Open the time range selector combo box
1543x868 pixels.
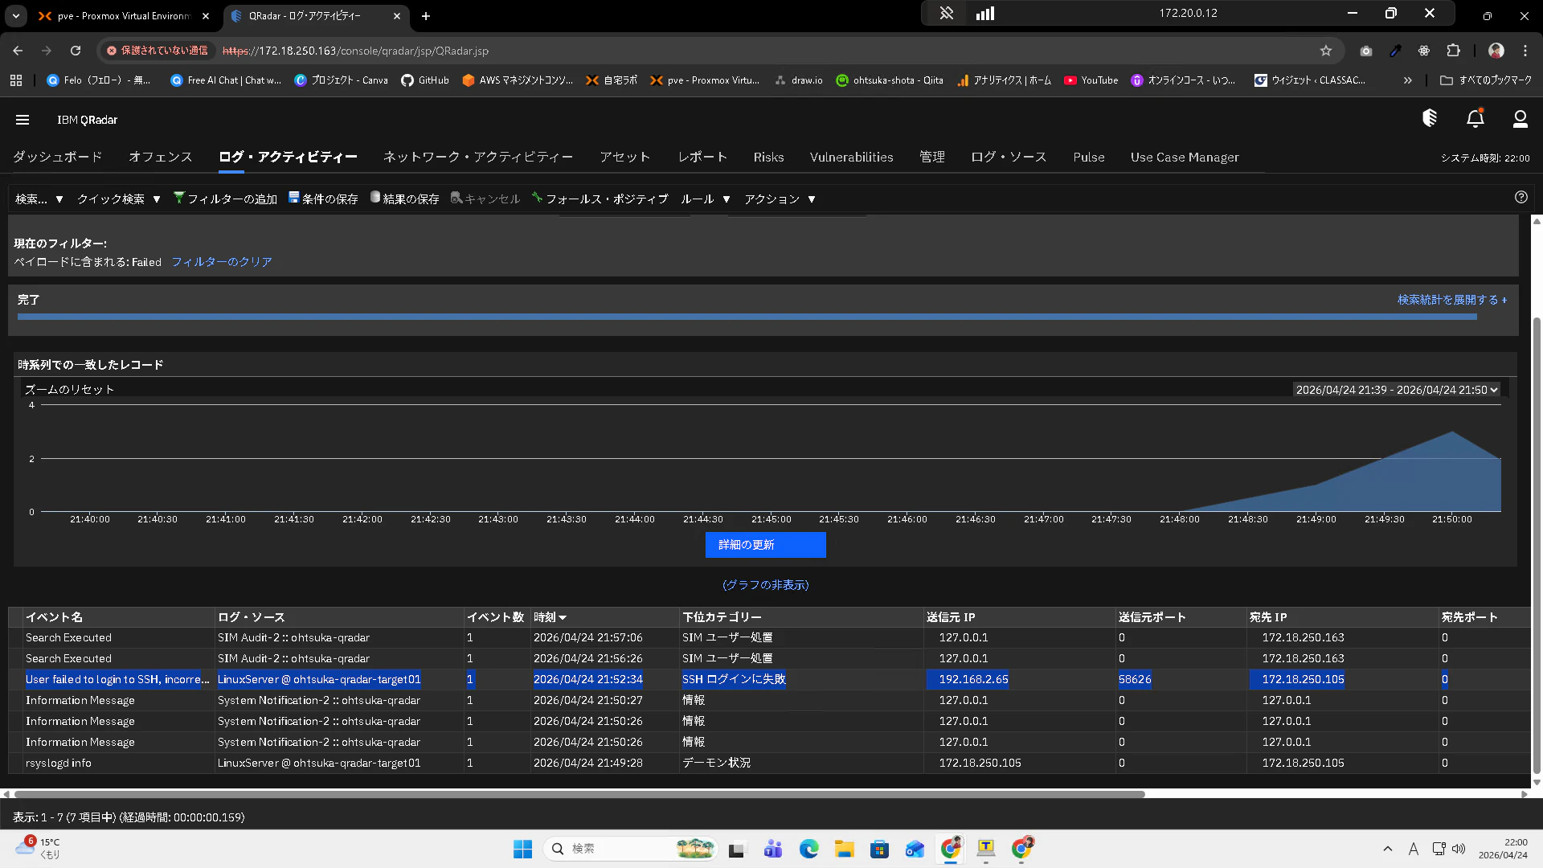tap(1396, 390)
